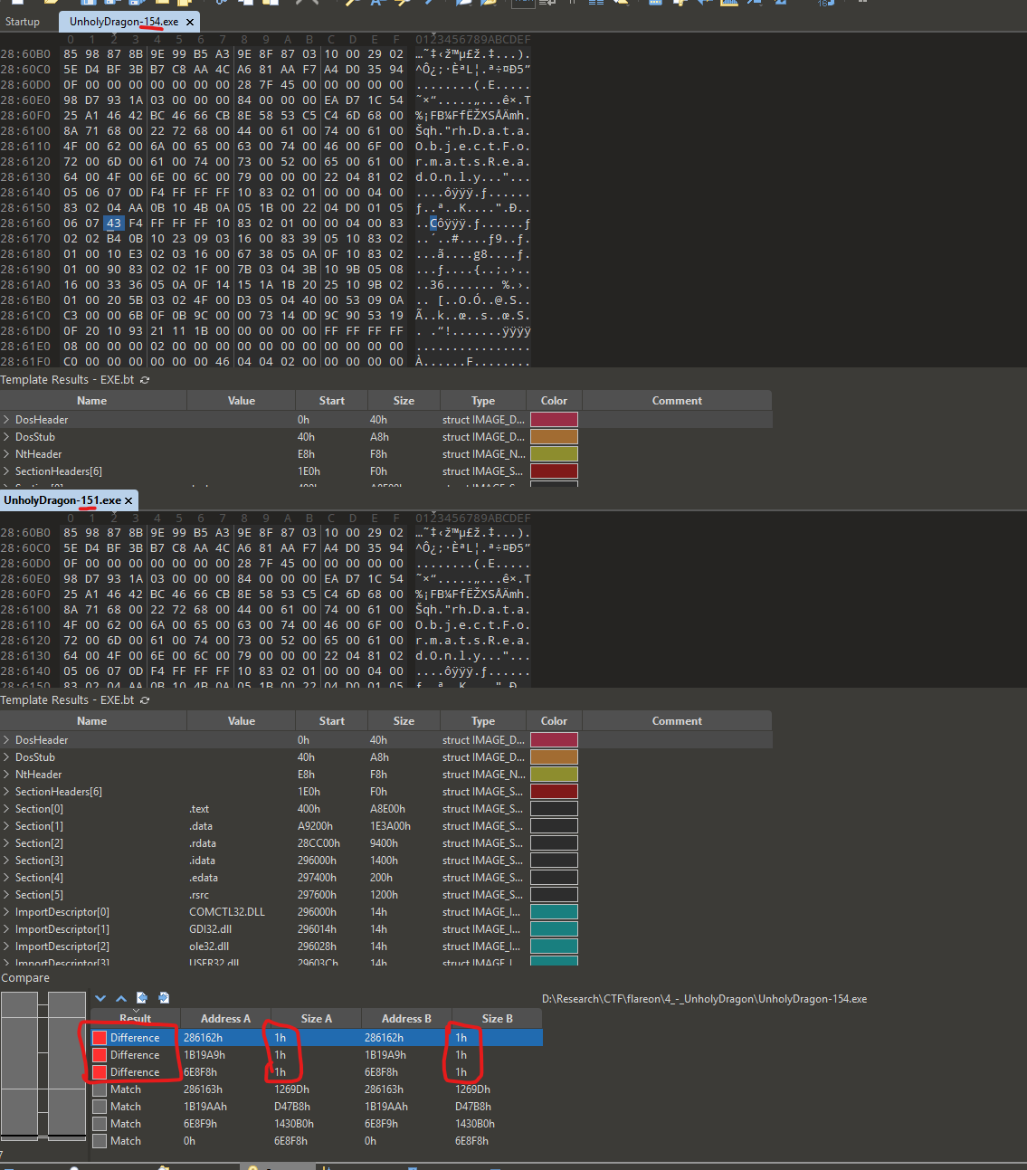Expand ImportDescriptor[0] COMCTL32.DLL entry
The image size is (1027, 1170).
pyautogui.click(x=7, y=912)
